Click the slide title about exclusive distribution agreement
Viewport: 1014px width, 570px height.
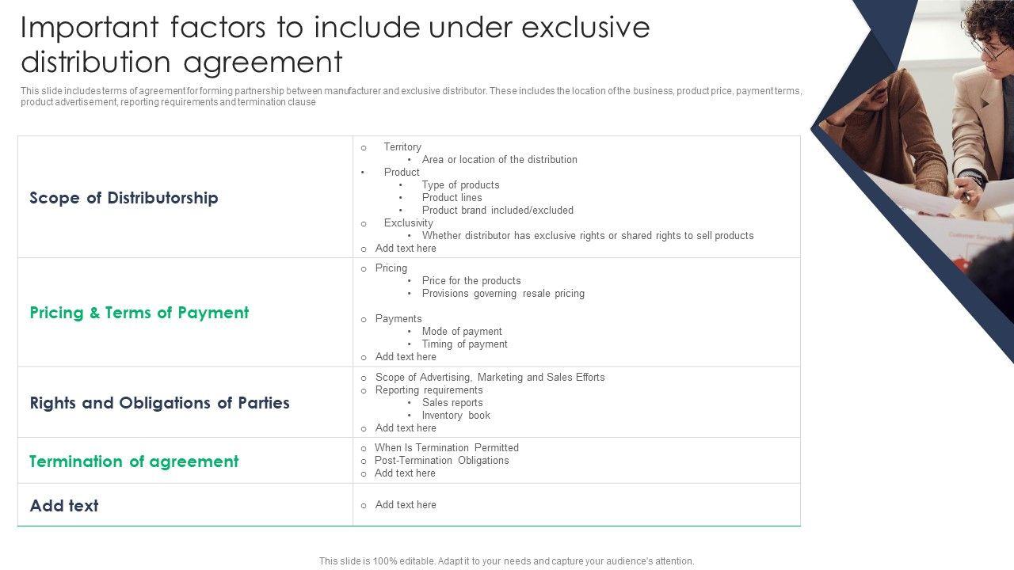pyautogui.click(x=335, y=44)
